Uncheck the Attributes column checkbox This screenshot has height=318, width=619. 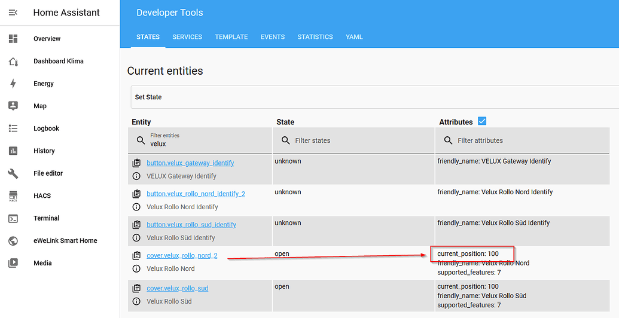(482, 121)
